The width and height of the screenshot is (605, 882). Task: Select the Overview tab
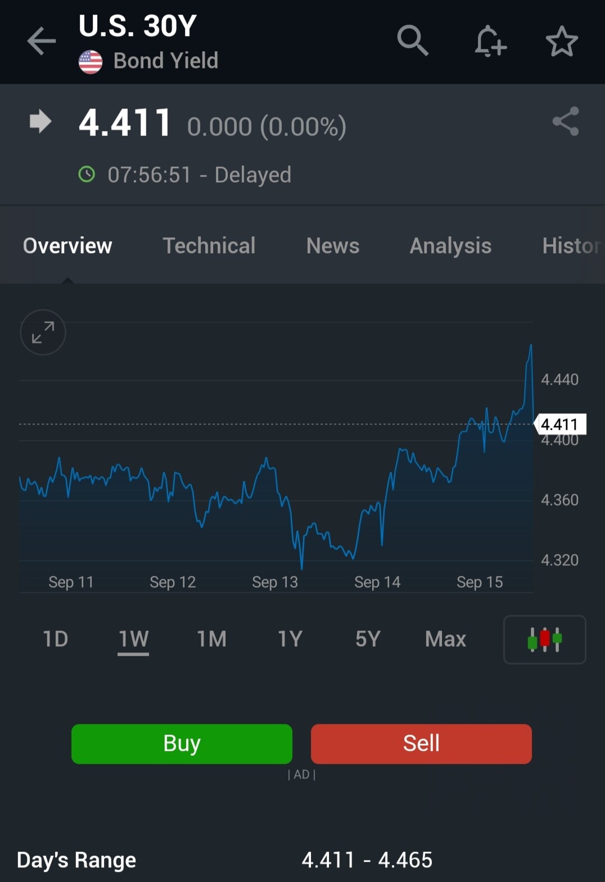click(x=67, y=246)
